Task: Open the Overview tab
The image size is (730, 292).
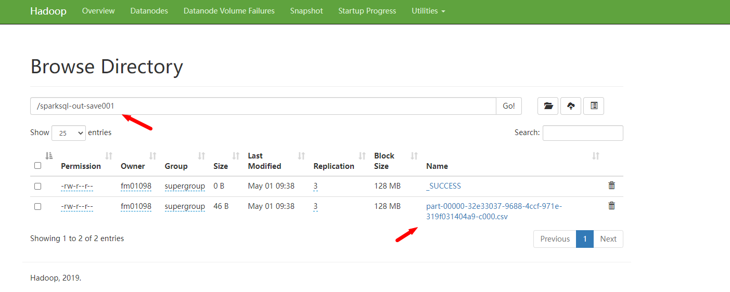Action: (x=98, y=11)
